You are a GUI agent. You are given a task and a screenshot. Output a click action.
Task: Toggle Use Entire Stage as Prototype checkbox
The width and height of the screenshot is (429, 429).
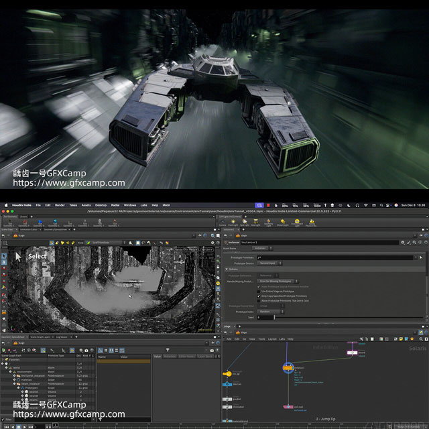259,292
